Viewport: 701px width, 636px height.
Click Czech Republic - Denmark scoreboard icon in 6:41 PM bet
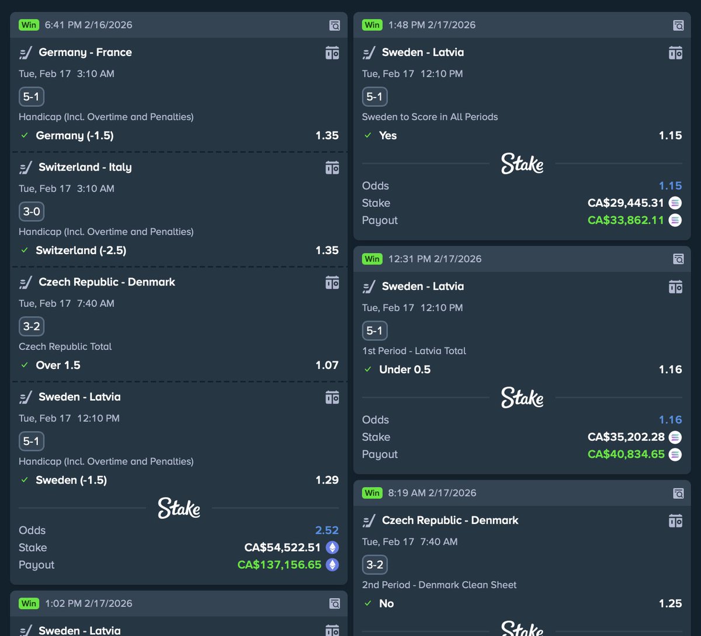click(x=332, y=282)
